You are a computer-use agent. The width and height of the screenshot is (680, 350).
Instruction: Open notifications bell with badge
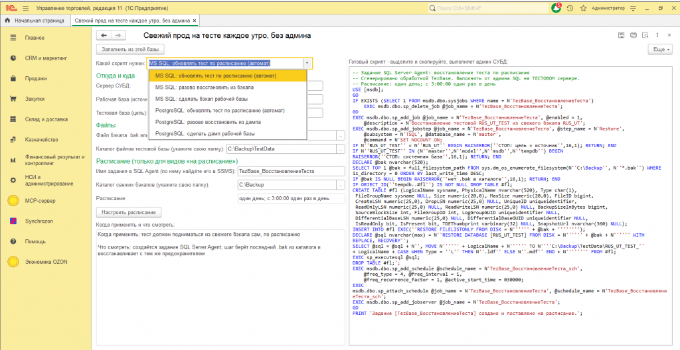point(556,8)
